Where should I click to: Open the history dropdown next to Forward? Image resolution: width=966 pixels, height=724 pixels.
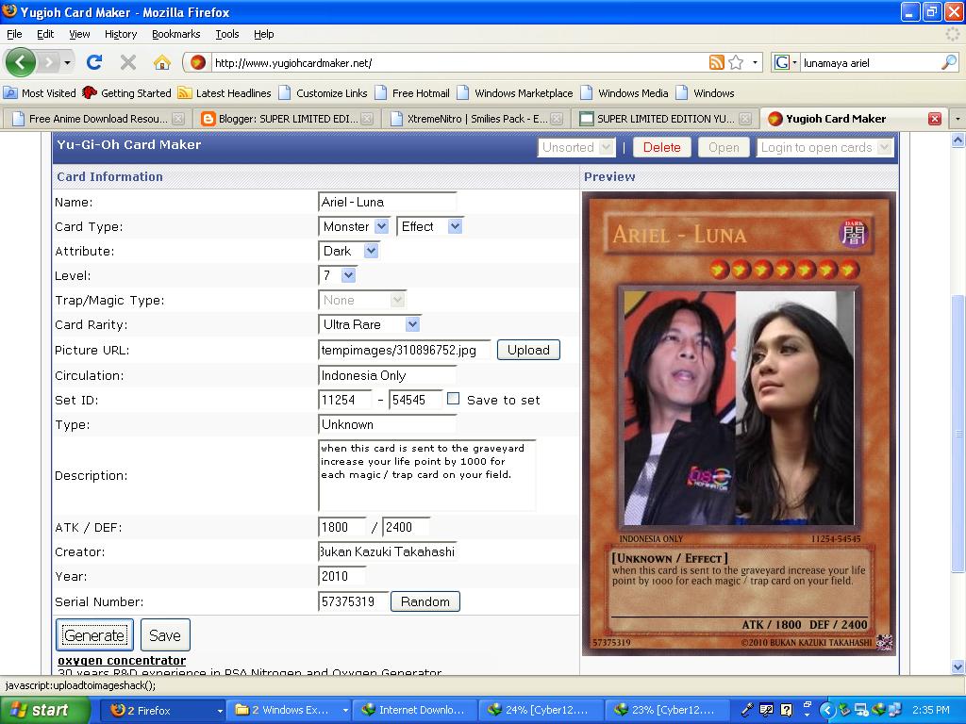click(x=67, y=62)
